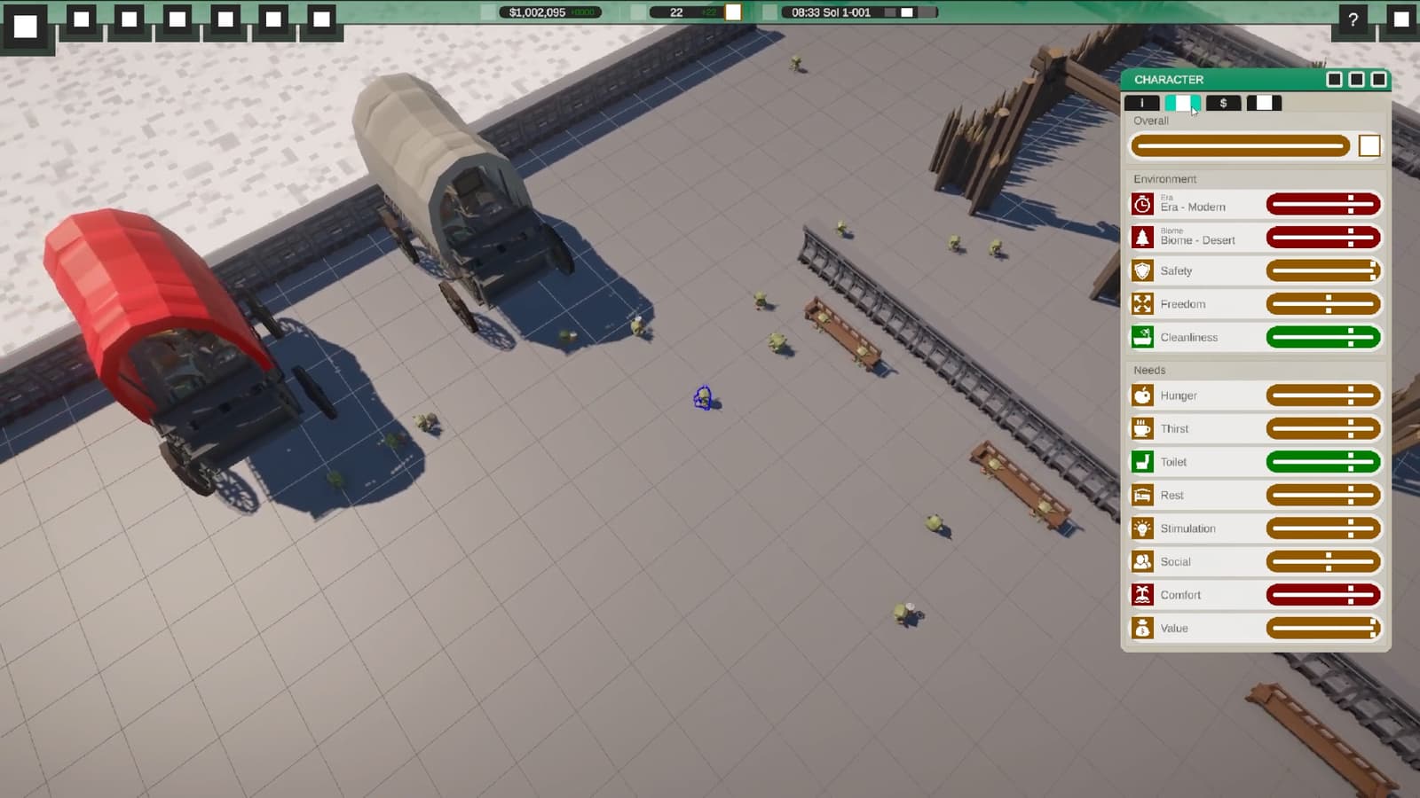Click the 'Stimulation' label

click(x=1187, y=528)
